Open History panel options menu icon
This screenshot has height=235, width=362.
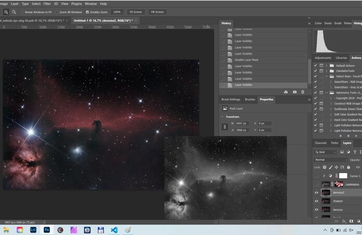[x=309, y=23]
